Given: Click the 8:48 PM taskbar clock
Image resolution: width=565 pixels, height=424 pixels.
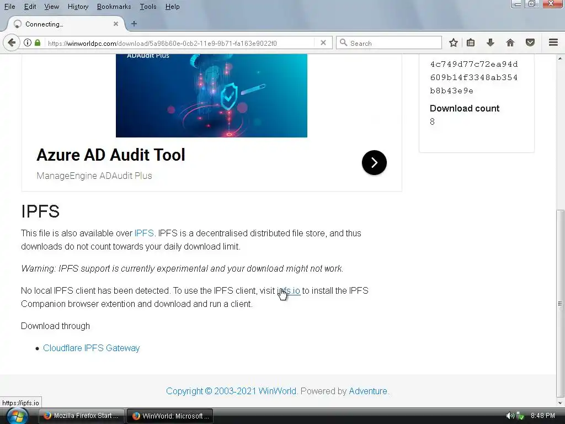Looking at the screenshot, I should coord(543,416).
